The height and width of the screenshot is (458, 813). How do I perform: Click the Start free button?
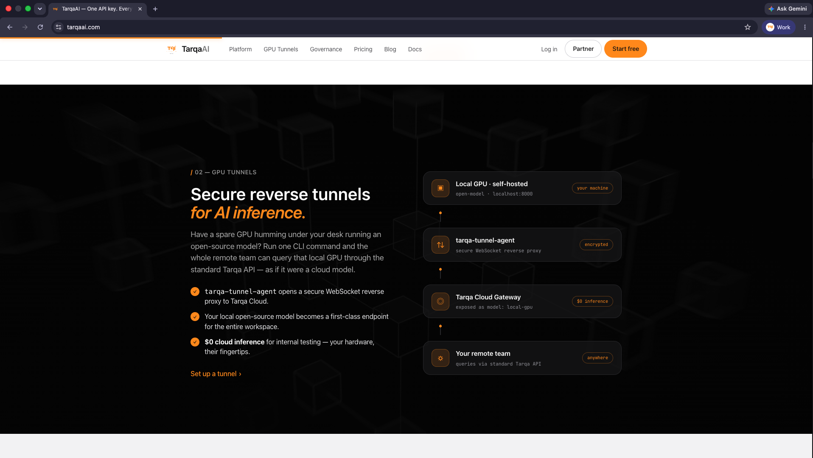point(625,49)
